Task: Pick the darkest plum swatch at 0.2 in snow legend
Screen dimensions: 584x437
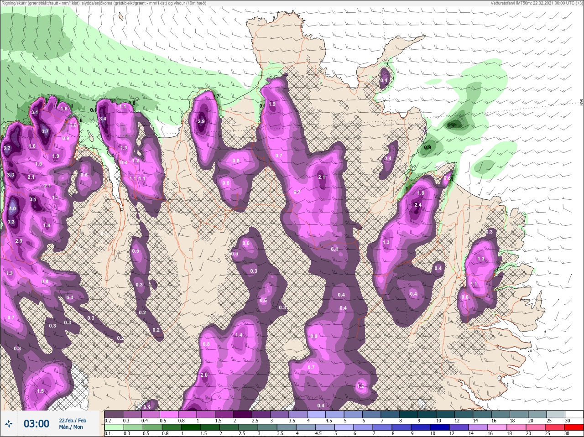Action: click(x=114, y=414)
